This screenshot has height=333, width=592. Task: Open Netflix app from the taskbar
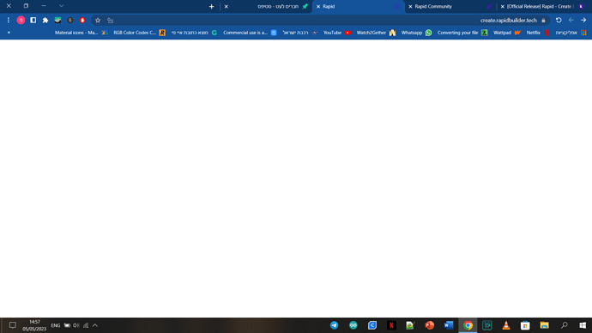391,325
